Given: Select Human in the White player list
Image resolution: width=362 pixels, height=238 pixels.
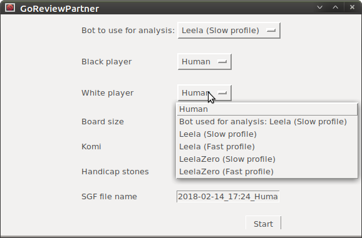Looking at the screenshot, I should [267, 109].
